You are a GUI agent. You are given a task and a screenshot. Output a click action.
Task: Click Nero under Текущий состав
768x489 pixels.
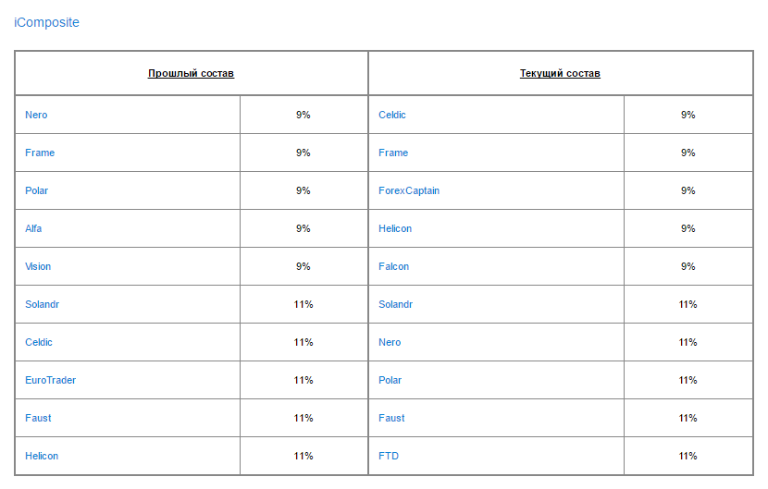click(x=390, y=342)
